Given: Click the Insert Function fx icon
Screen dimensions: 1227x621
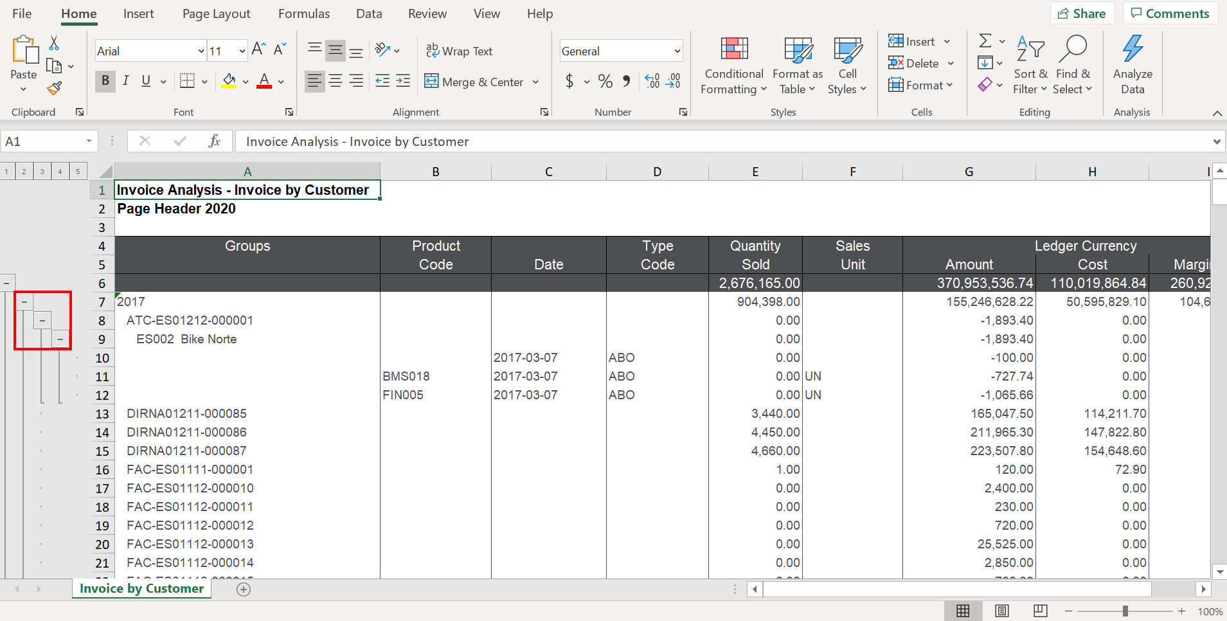Looking at the screenshot, I should (214, 141).
